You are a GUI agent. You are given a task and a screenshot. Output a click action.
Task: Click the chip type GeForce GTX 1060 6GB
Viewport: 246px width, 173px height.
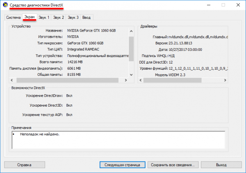(85, 43)
